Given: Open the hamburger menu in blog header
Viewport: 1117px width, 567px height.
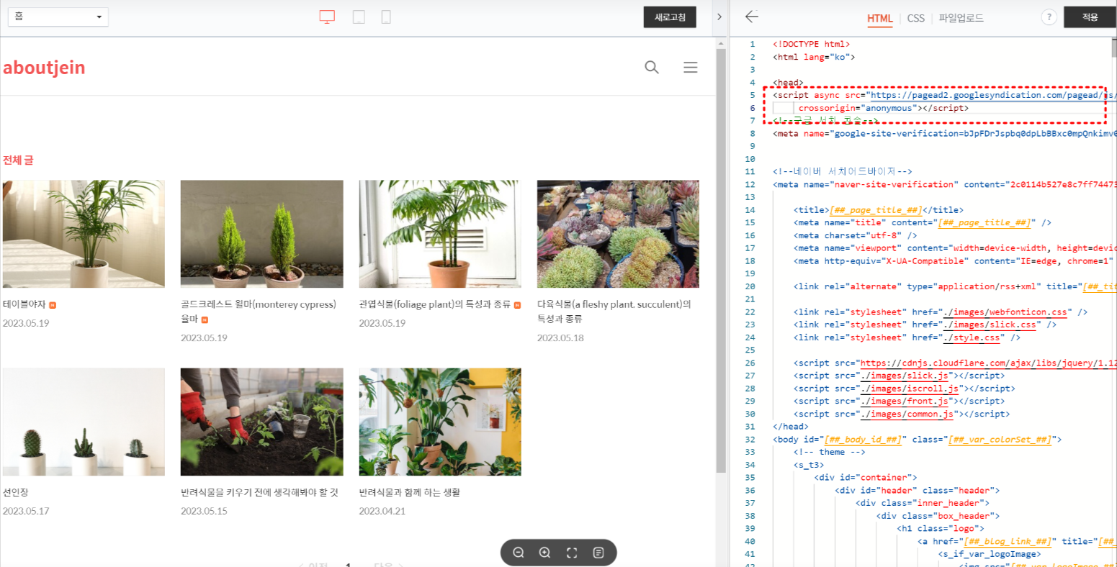Looking at the screenshot, I should coord(690,68).
